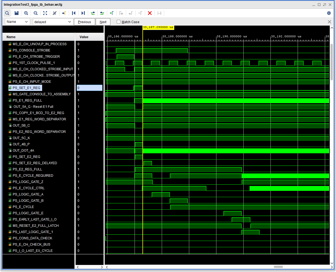Click the red X delete icon
The image size is (336, 272).
pyautogui.click(x=150, y=13)
